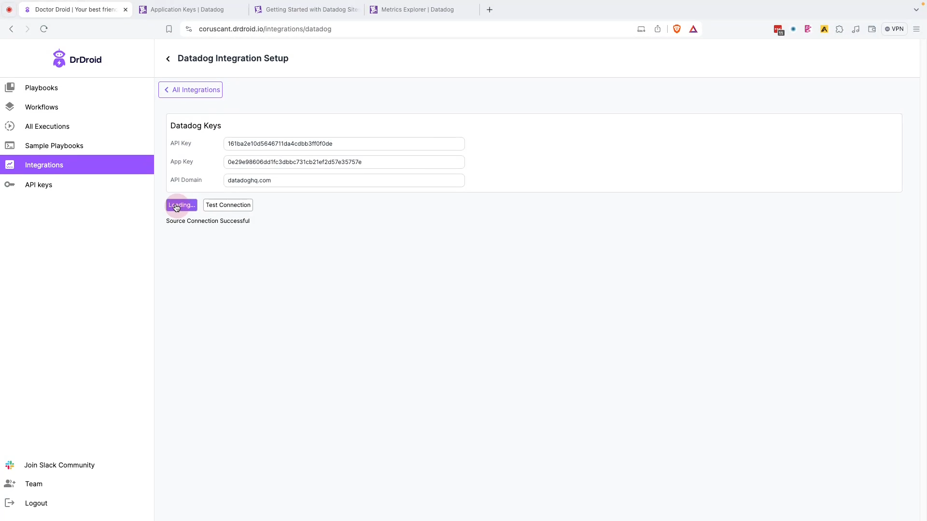Viewport: 927px width, 521px height.
Task: Click the browser address bar URL
Action: pos(265,29)
